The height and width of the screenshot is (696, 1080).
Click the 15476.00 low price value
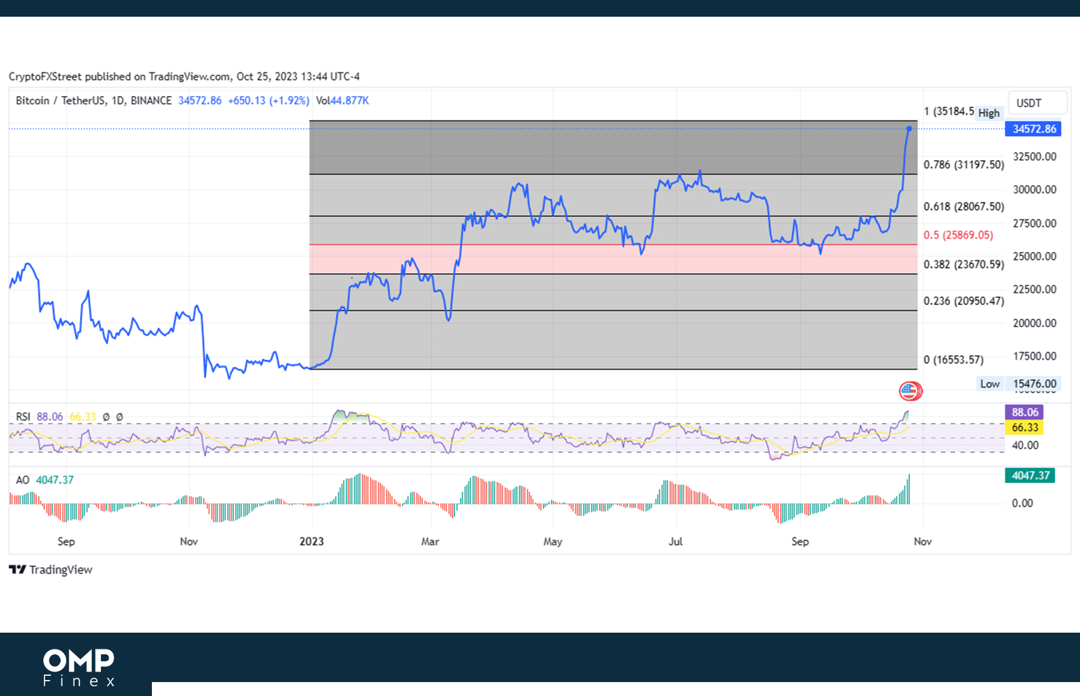1035,383
